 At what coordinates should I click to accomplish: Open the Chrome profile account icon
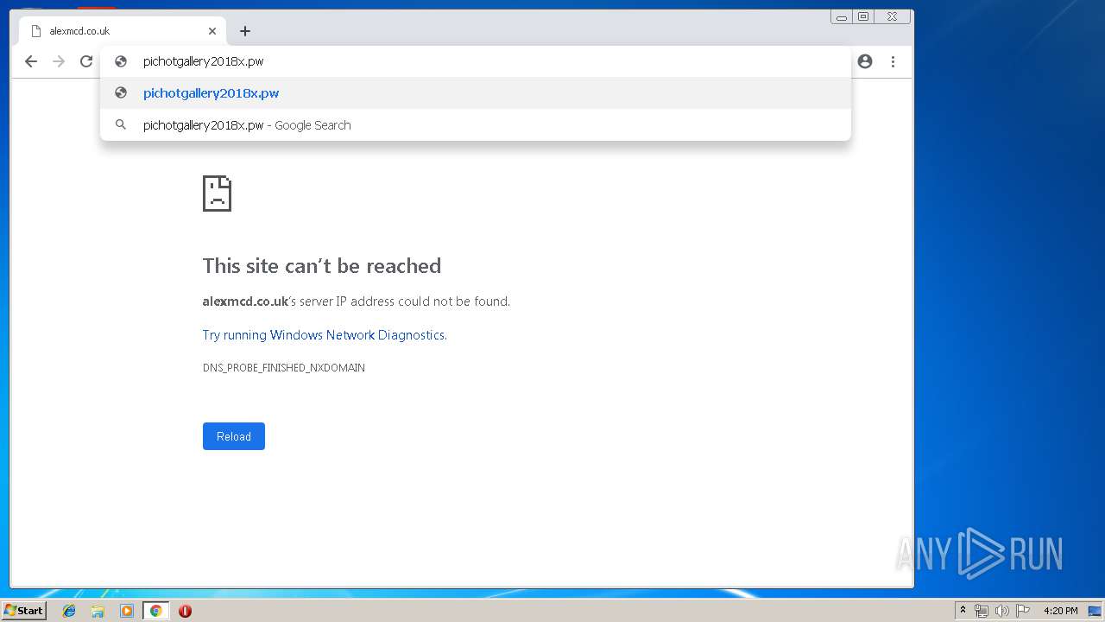tap(865, 61)
